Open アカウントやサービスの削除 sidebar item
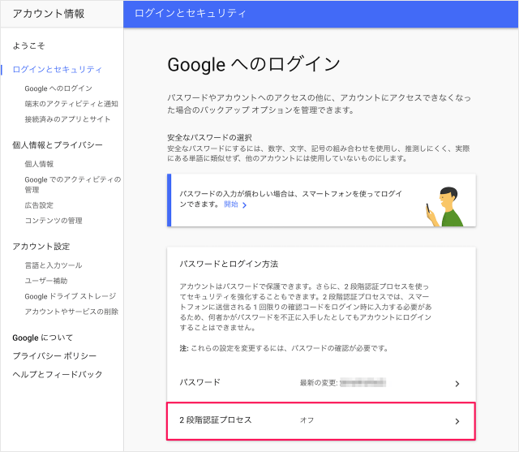519x452 pixels. (x=71, y=312)
